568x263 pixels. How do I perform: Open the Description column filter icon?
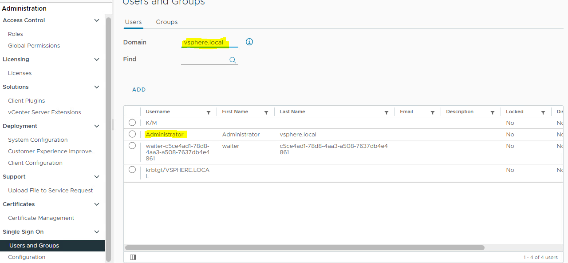coord(493,112)
